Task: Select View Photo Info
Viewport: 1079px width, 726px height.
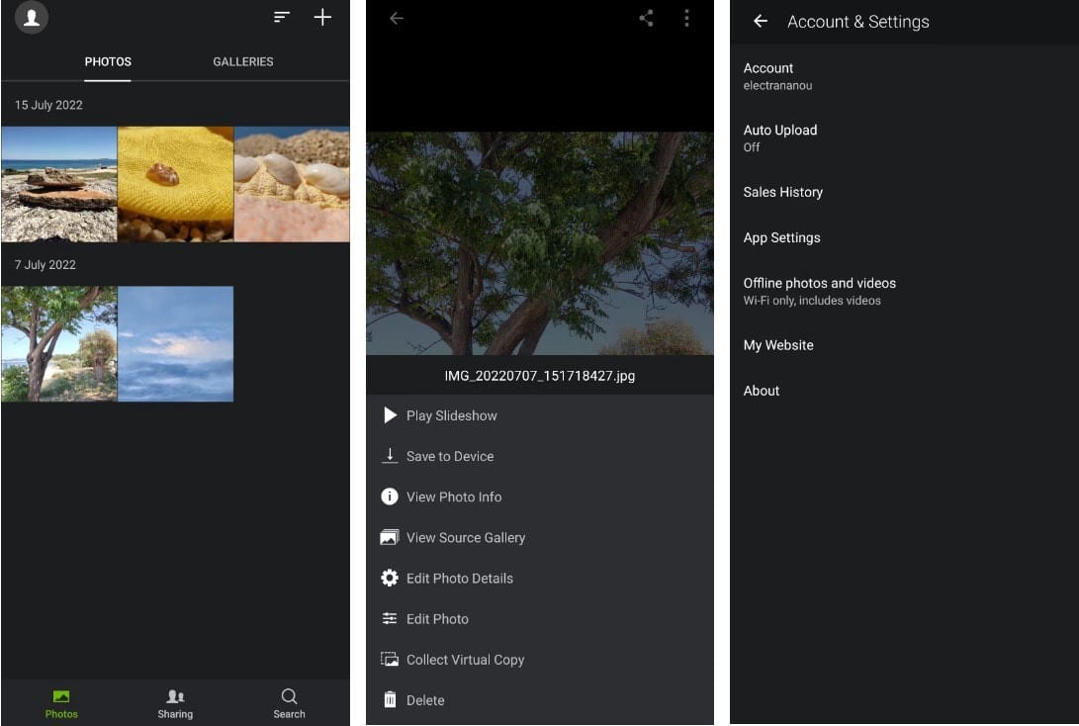Action: point(453,497)
